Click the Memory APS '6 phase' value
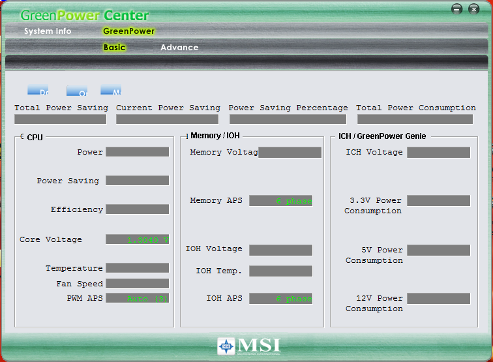 (x=281, y=201)
